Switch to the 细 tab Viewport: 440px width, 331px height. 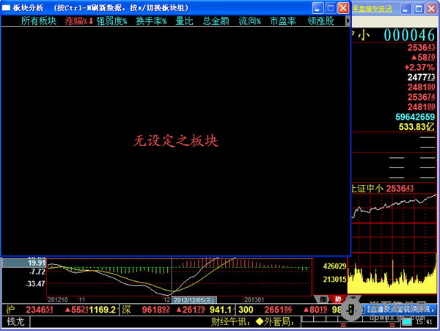323,299
